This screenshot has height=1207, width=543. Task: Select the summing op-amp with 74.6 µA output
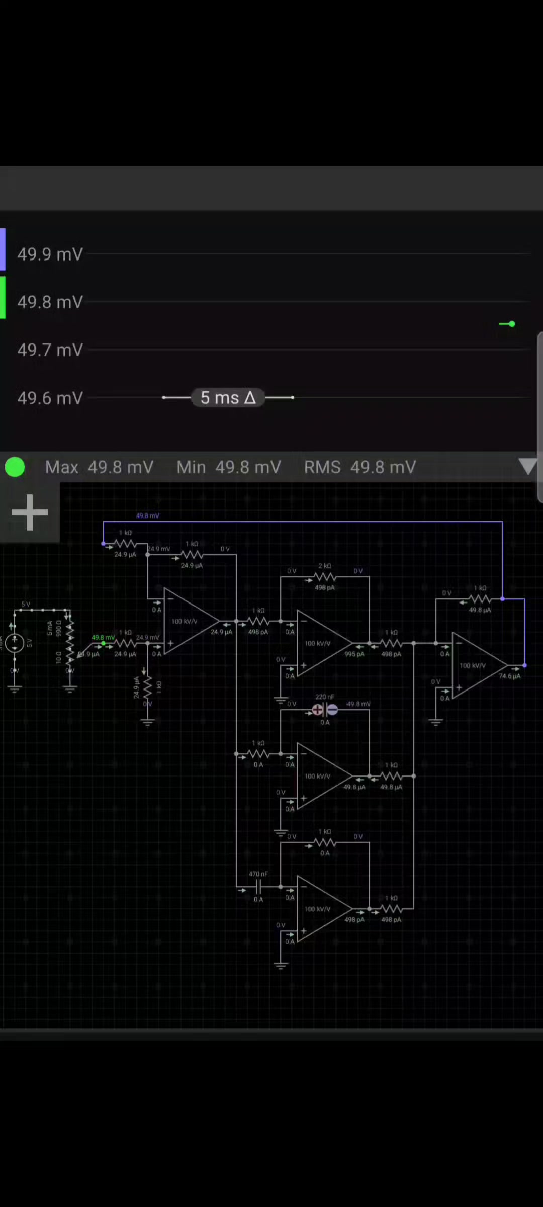point(480,665)
